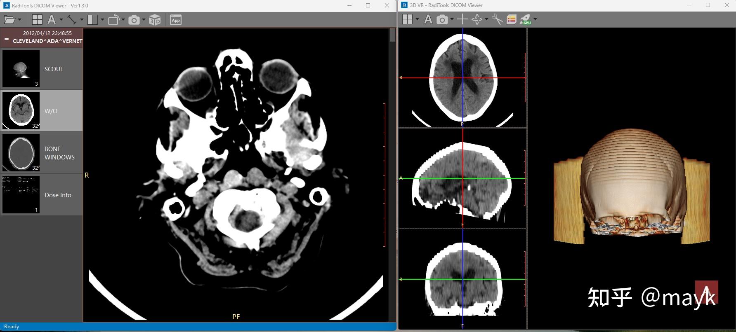736x332 pixels.
Task: Expand the layout dropdown arrow in 3D VR window
Action: point(417,19)
